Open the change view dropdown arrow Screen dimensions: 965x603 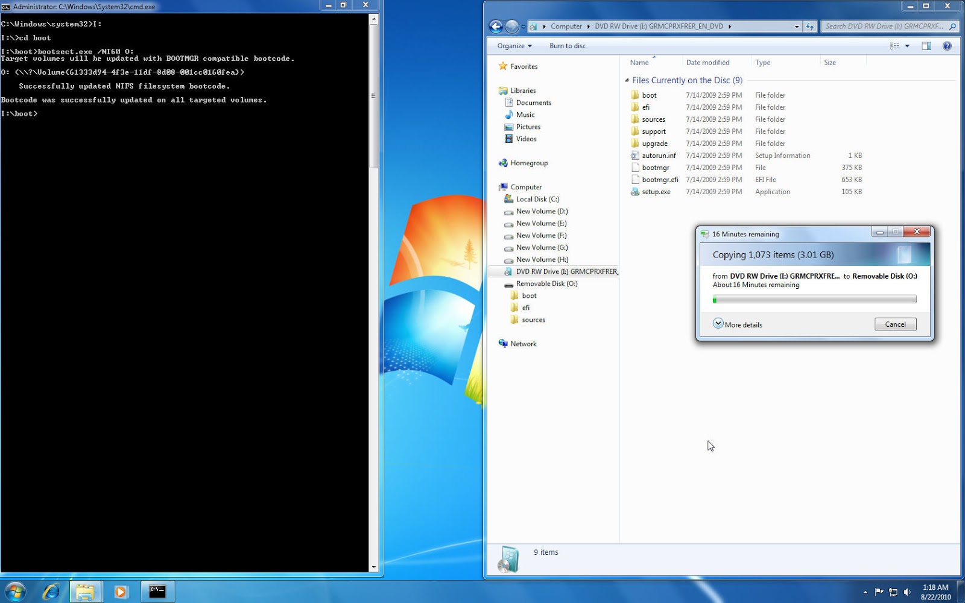(x=907, y=46)
